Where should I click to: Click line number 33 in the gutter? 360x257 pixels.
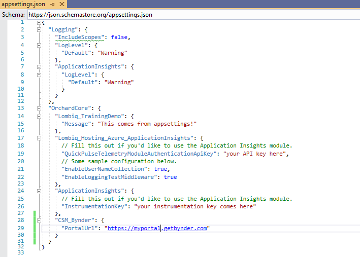[21, 252]
